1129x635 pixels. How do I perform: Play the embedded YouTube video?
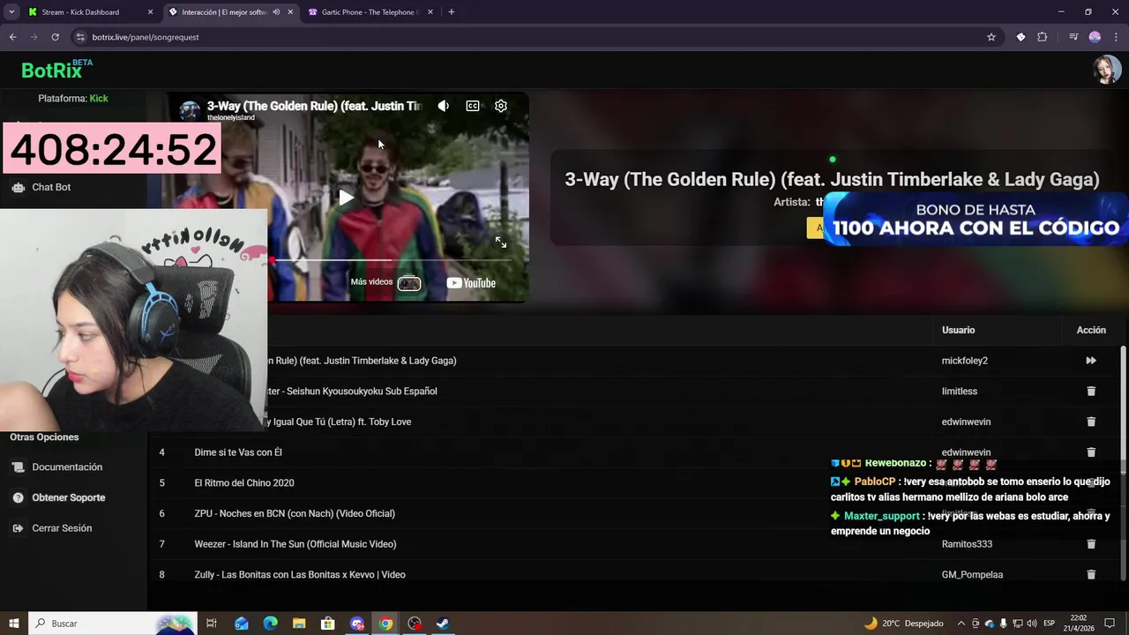[346, 198]
